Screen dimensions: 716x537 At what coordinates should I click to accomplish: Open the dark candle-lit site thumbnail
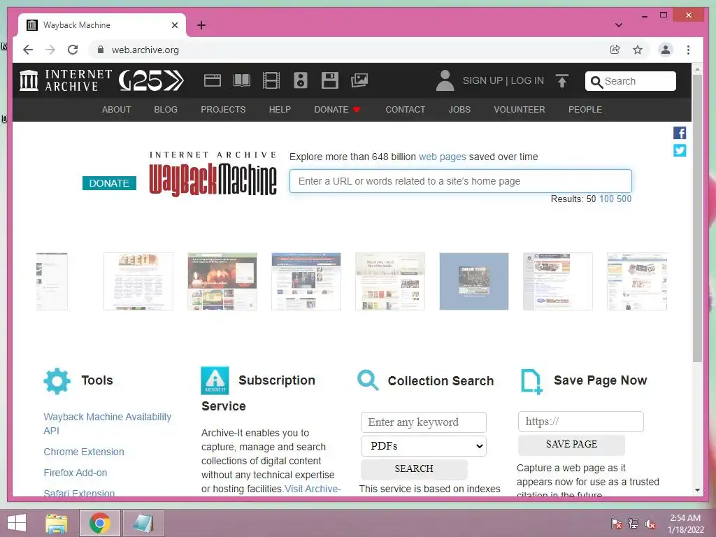[x=222, y=281]
